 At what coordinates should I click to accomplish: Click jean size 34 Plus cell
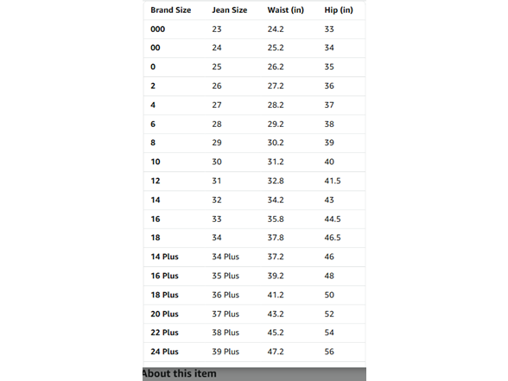225,257
